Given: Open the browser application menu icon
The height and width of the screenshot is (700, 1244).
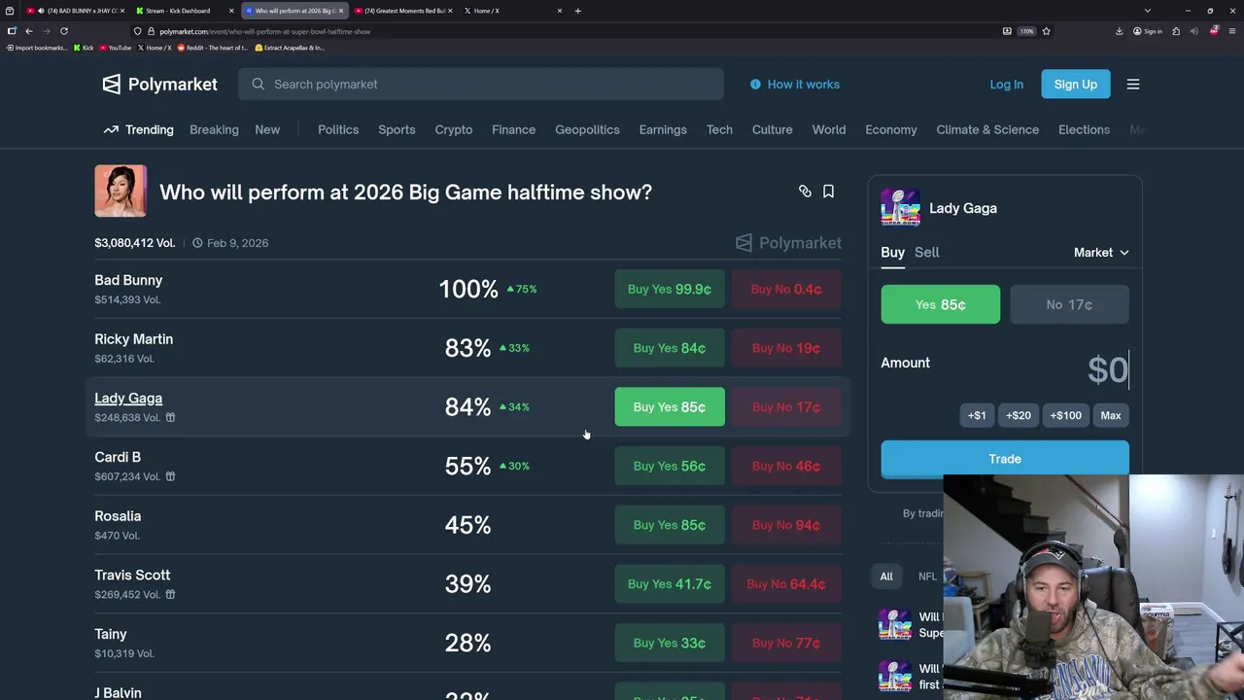Looking at the screenshot, I should point(1231,31).
